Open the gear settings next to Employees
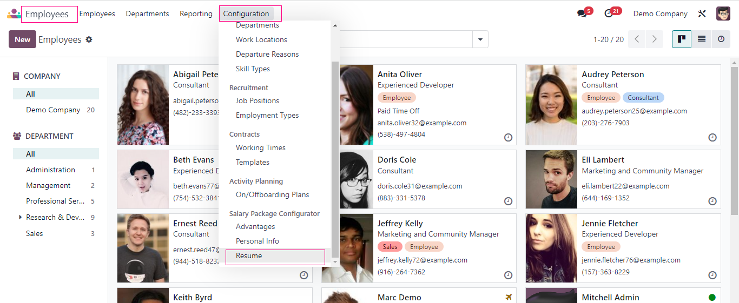The image size is (739, 303). click(89, 39)
